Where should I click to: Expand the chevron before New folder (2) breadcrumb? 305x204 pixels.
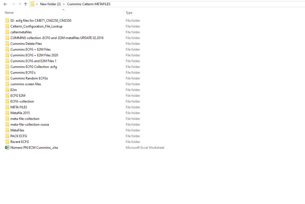pyautogui.click(x=37, y=4)
